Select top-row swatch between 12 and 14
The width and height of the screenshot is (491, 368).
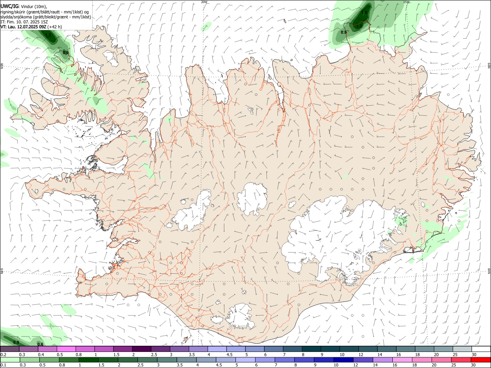[x=367, y=349]
